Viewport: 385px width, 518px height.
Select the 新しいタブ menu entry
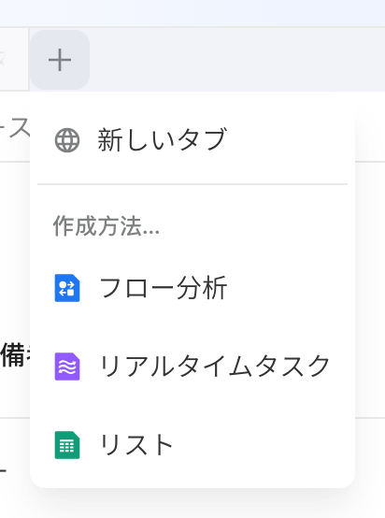click(x=192, y=140)
